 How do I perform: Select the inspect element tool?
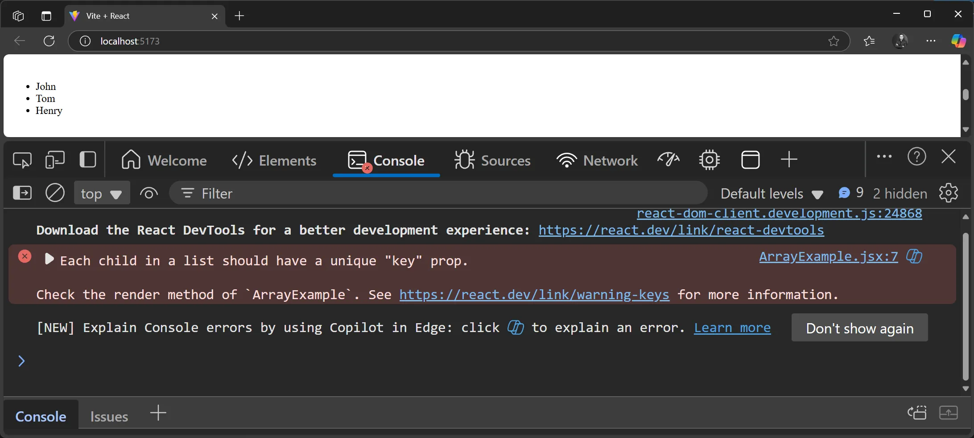[x=22, y=160]
